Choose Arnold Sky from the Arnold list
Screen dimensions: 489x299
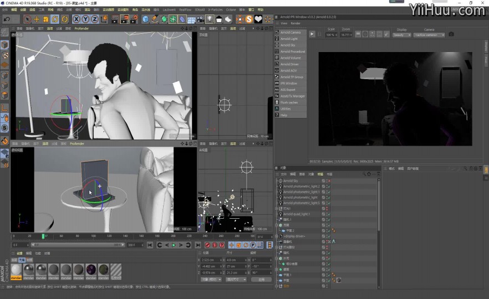click(x=291, y=45)
